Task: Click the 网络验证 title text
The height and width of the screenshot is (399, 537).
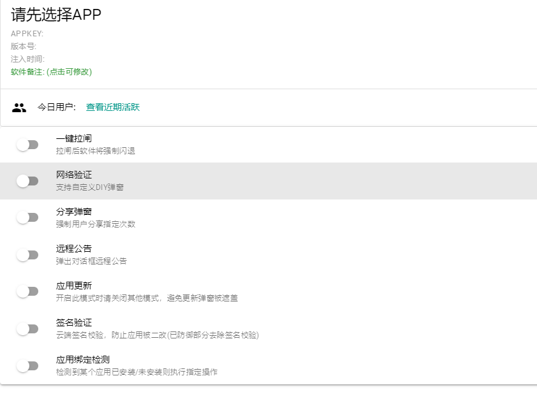Action: (x=74, y=175)
